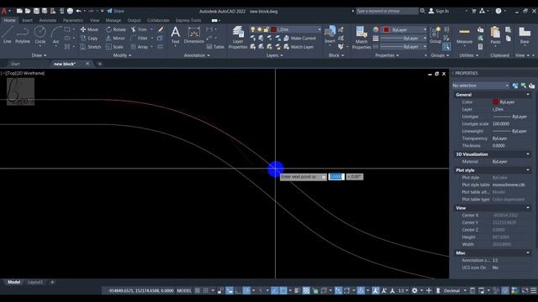Toggle annotation visibility in status bar
Image resolution: width=538 pixels, height=302 pixels.
coord(376,291)
